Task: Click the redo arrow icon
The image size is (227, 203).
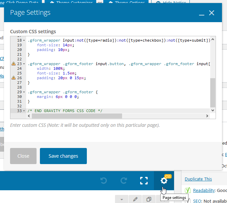Action: [x=124, y=181]
